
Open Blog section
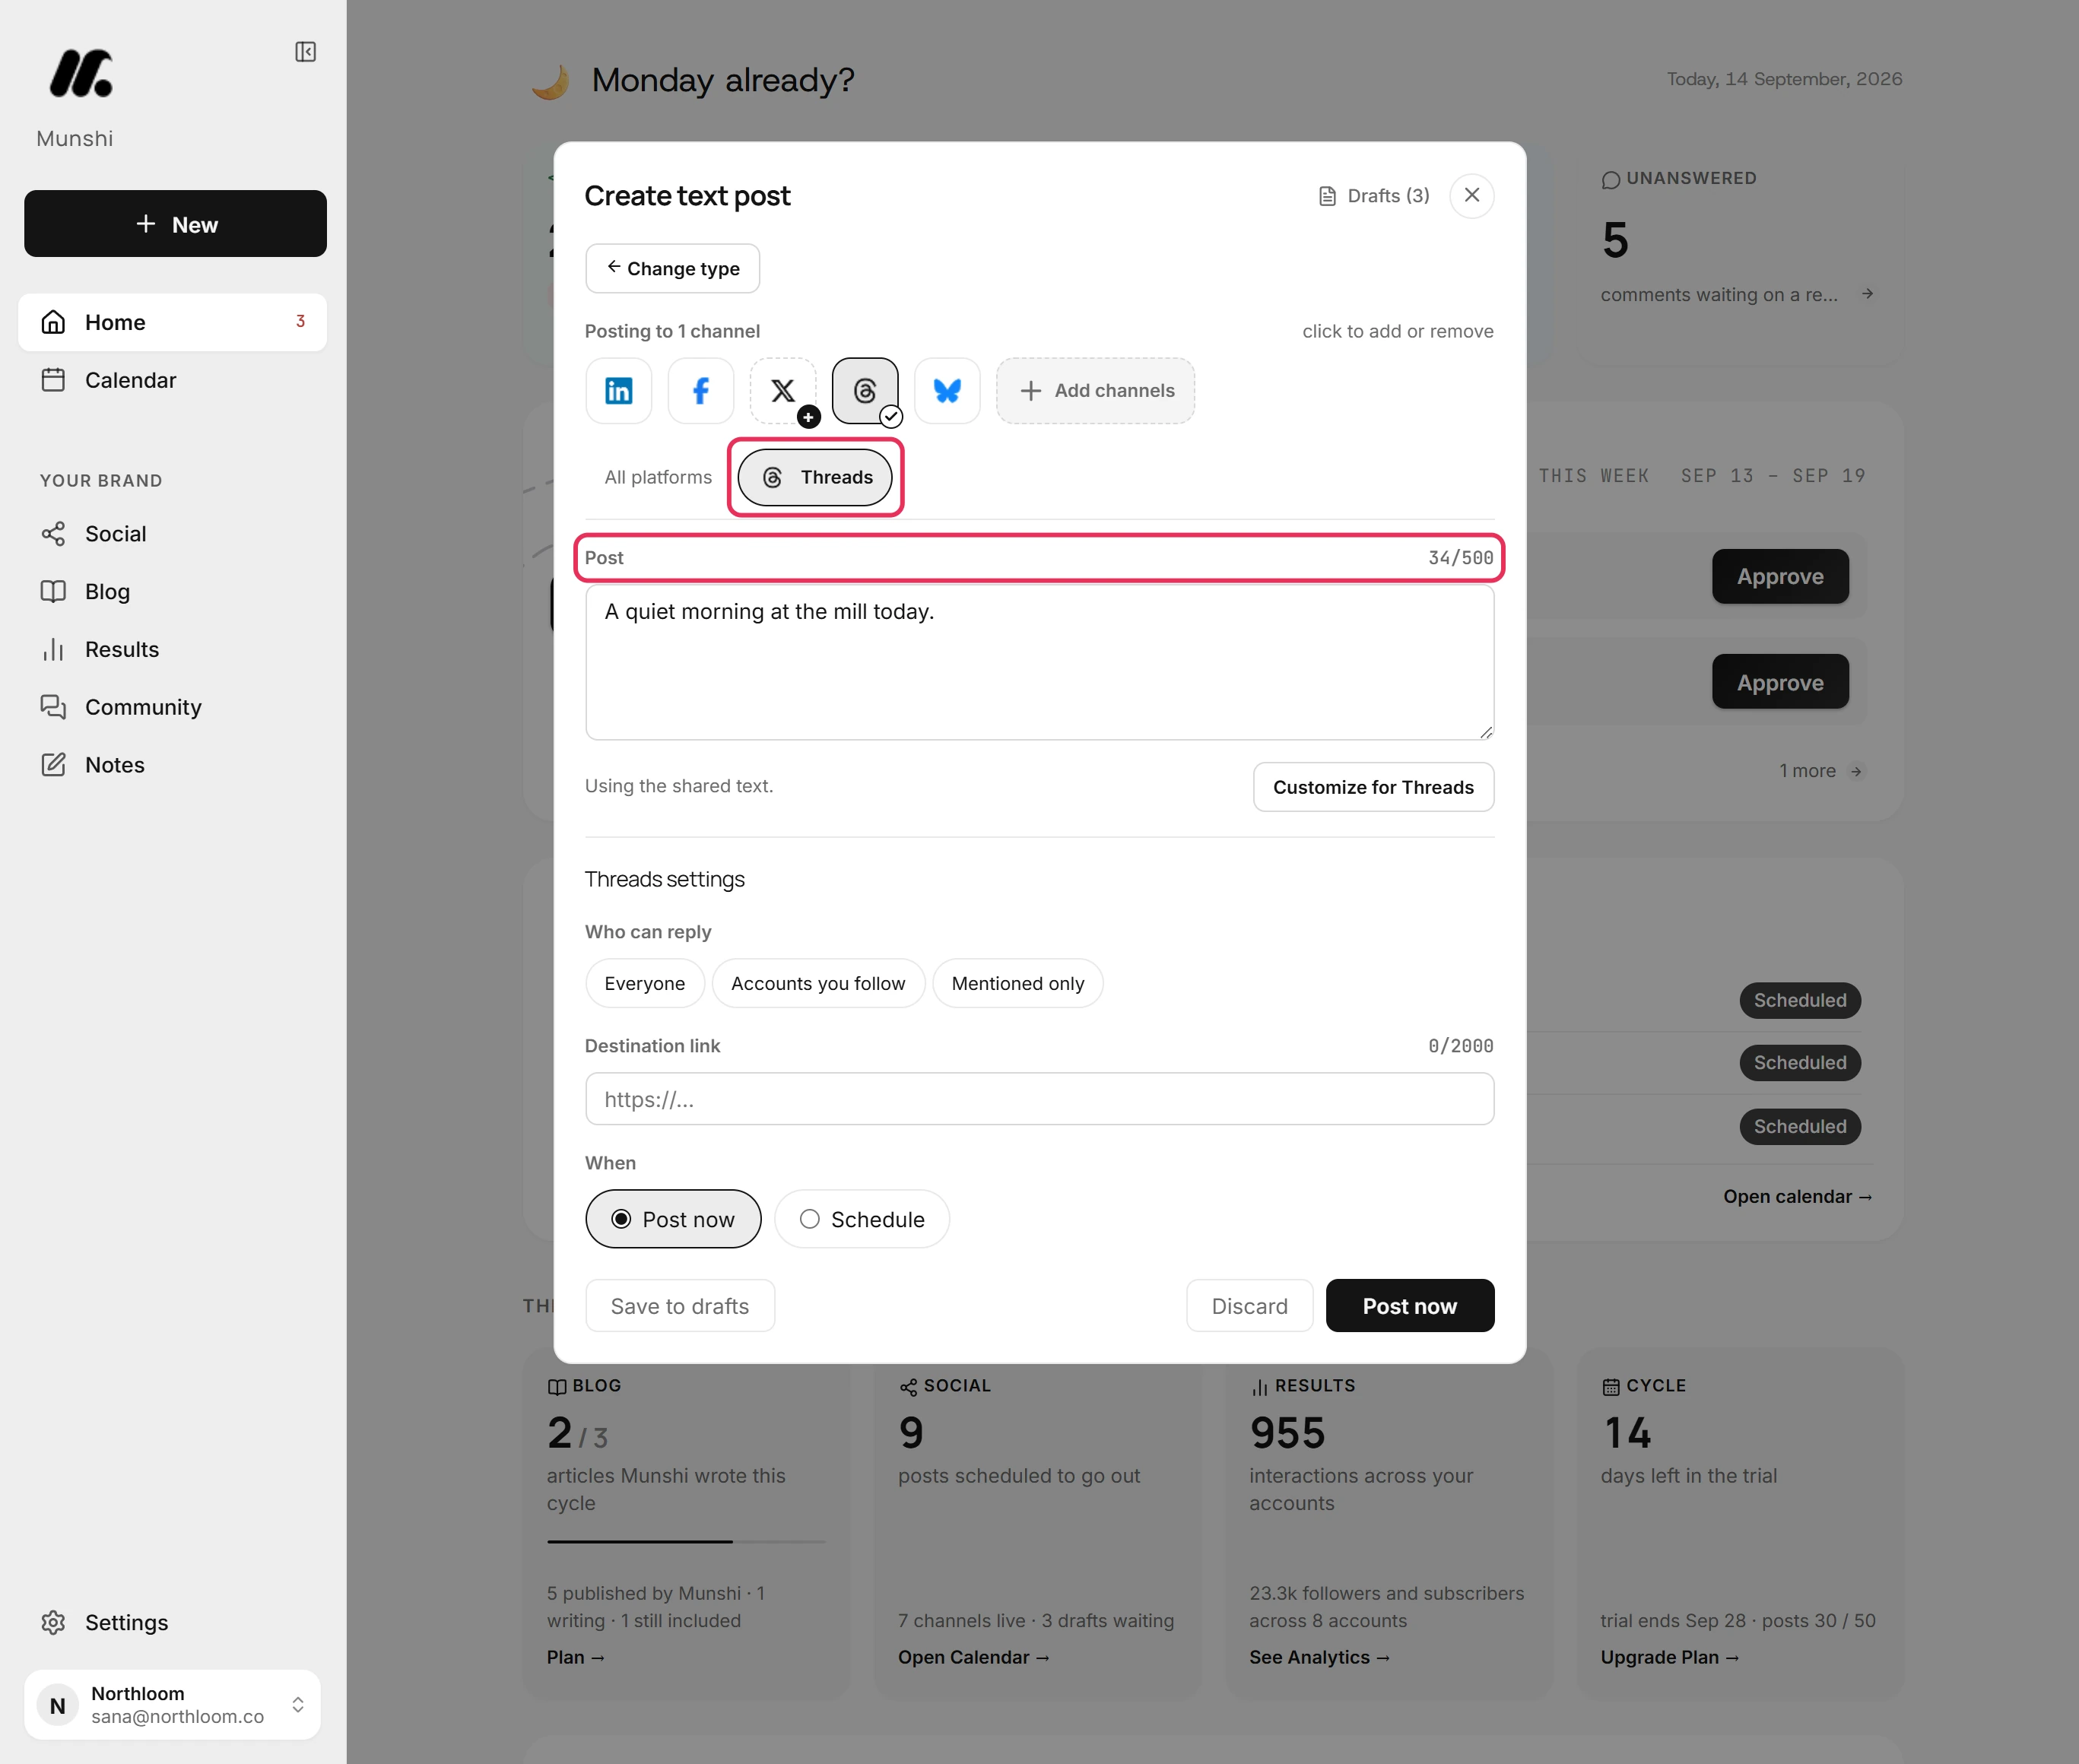click(x=172, y=592)
